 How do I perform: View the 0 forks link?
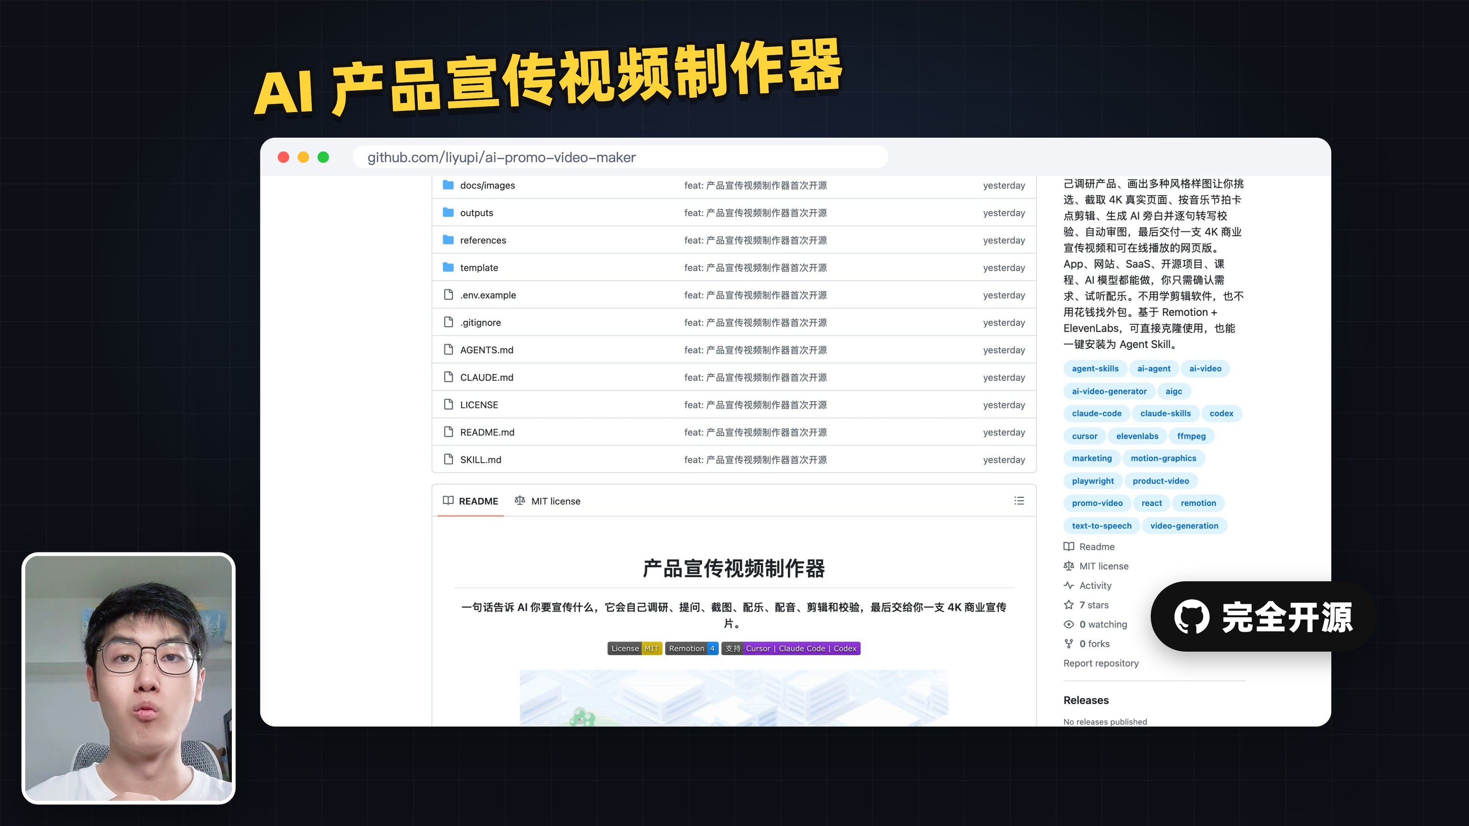pos(1087,643)
